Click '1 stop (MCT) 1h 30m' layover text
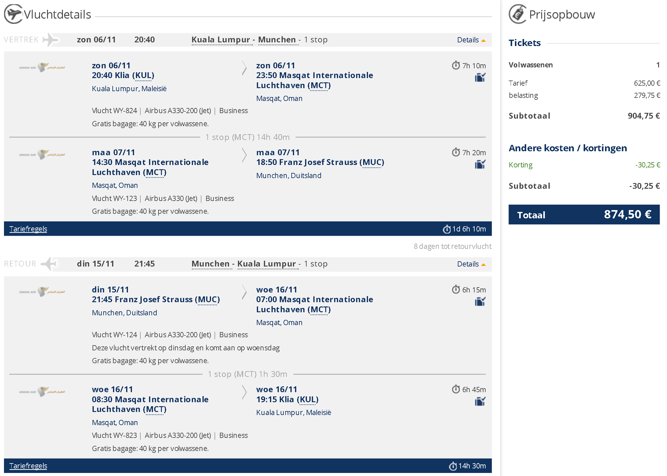This screenshot has height=476, width=667. pyautogui.click(x=247, y=374)
